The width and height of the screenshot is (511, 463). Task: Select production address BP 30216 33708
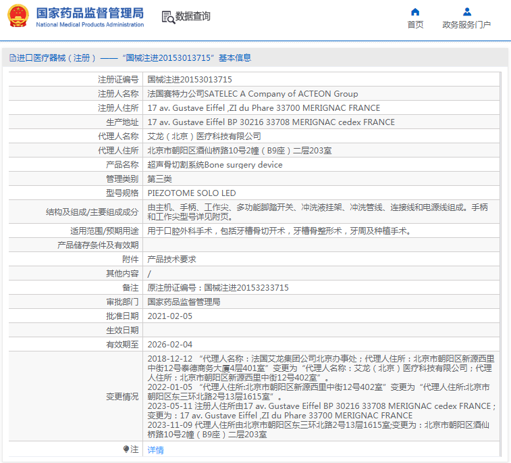[x=271, y=122]
